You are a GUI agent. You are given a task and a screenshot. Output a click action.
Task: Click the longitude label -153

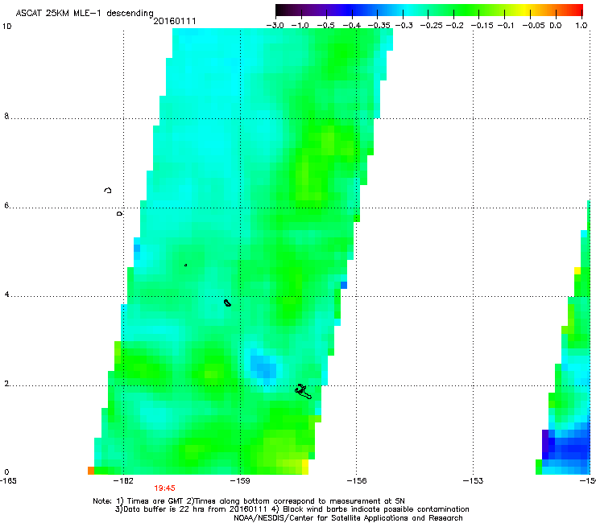click(x=474, y=481)
